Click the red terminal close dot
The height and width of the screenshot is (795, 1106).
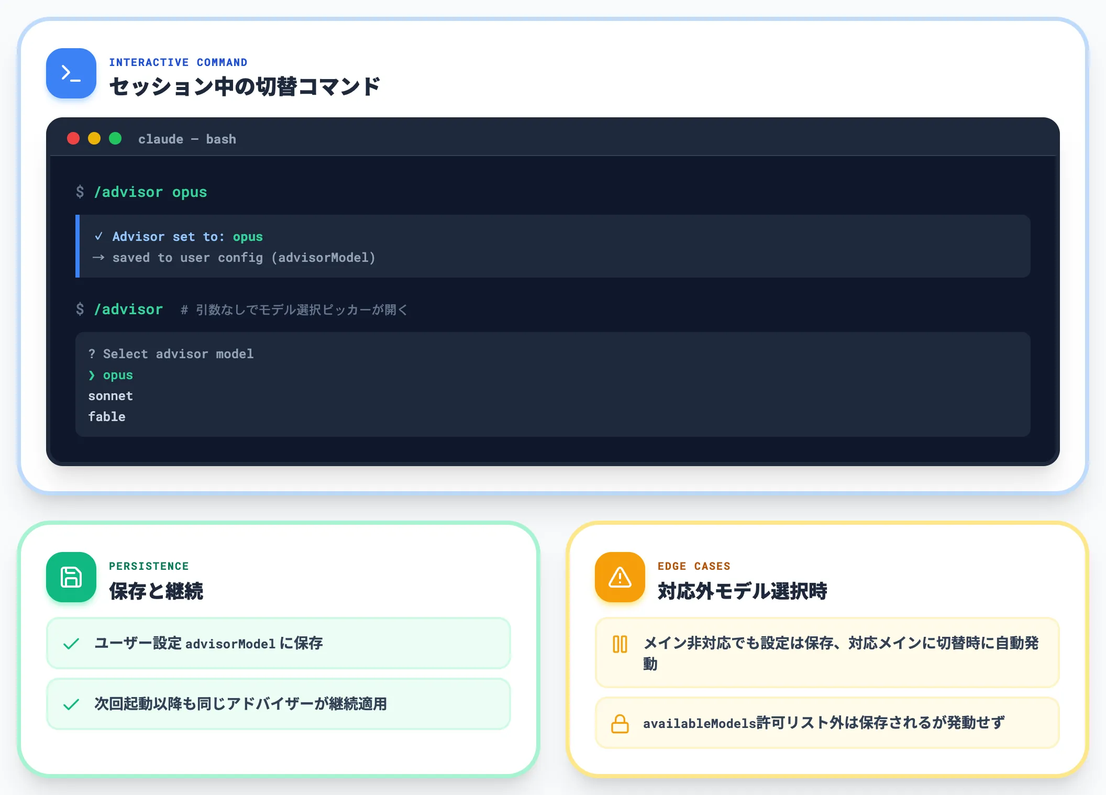73,138
